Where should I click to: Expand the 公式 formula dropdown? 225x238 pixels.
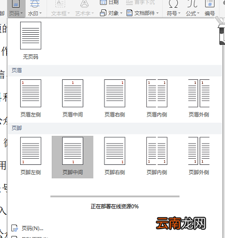pyautogui.click(x=192, y=13)
